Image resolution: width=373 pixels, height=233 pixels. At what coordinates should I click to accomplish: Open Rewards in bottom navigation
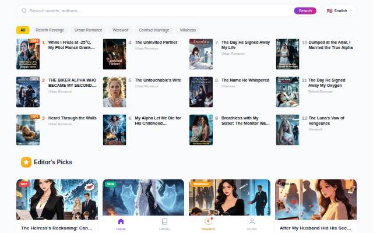click(x=208, y=224)
